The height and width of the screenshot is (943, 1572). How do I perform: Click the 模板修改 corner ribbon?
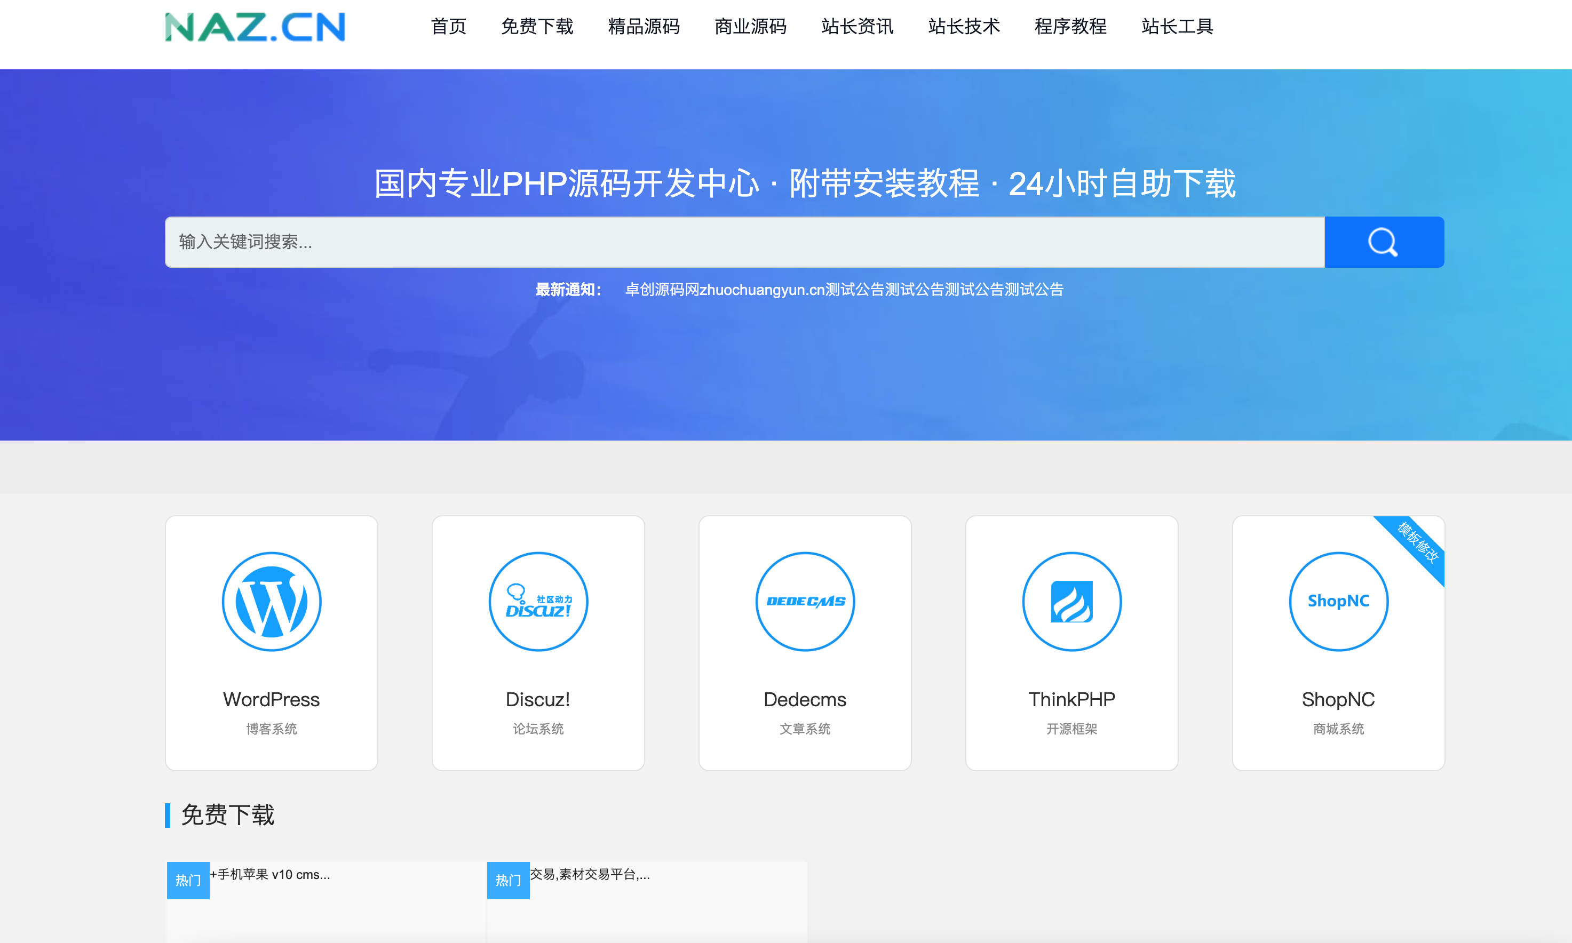point(1417,542)
